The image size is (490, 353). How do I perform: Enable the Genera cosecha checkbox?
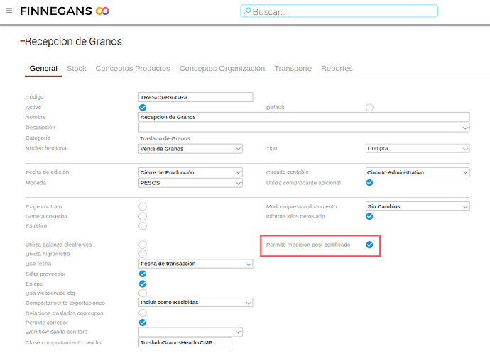143,216
